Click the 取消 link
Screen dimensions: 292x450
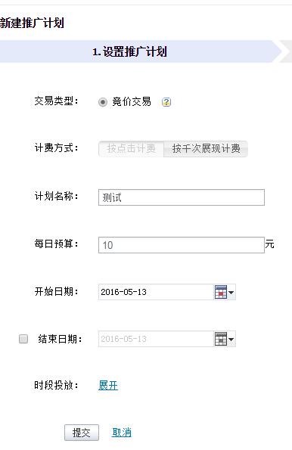point(122,432)
